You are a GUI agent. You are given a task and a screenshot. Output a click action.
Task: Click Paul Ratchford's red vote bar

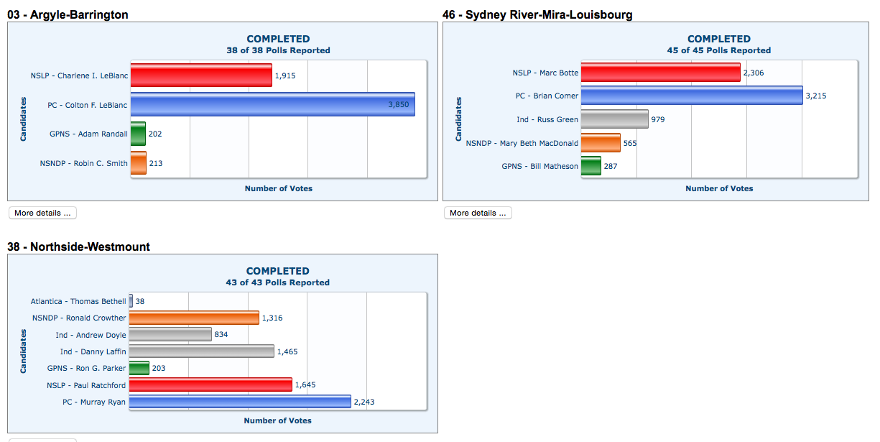(210, 385)
